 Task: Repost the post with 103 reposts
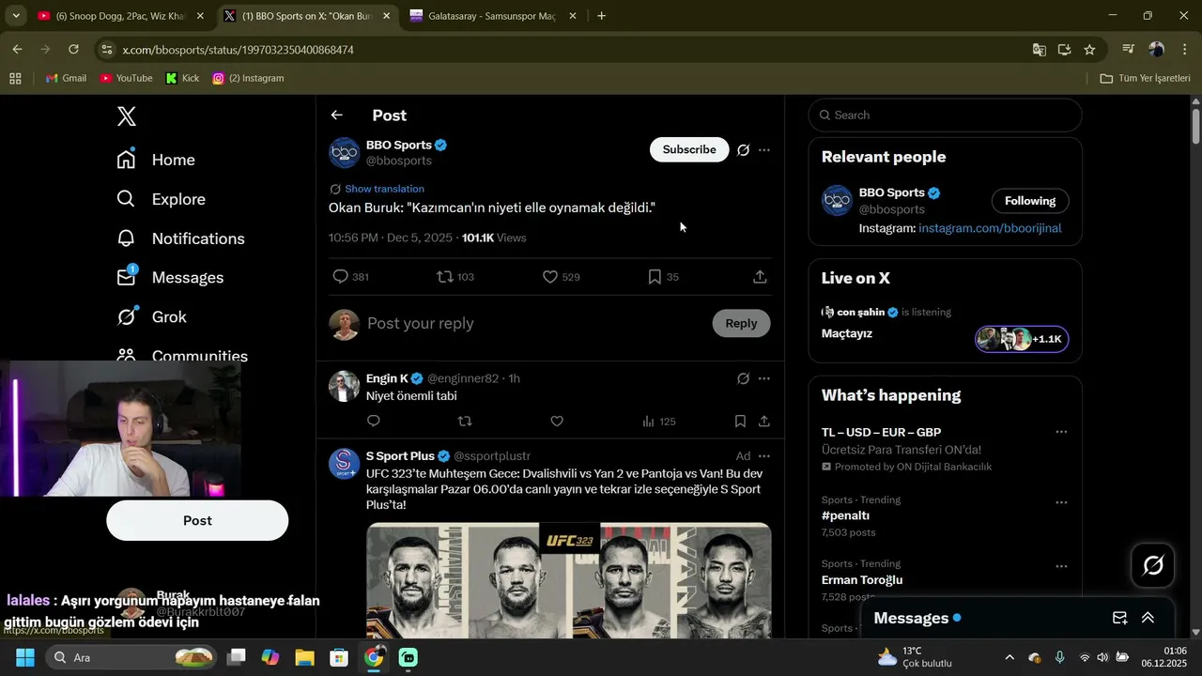click(x=445, y=277)
